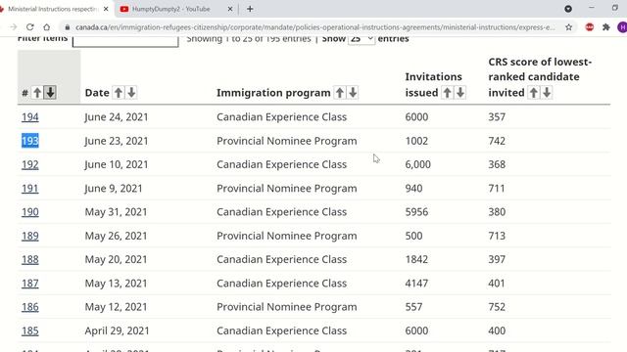Focus the Filter items text box
Viewport: 627px width, 352px height.
tap(125, 41)
